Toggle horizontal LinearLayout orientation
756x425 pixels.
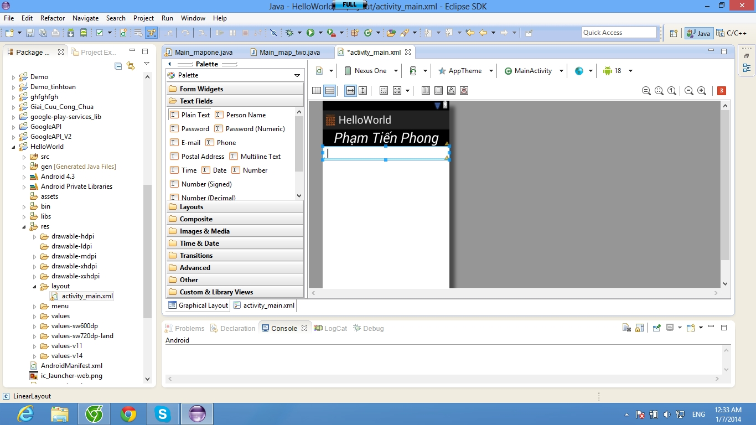click(317, 91)
